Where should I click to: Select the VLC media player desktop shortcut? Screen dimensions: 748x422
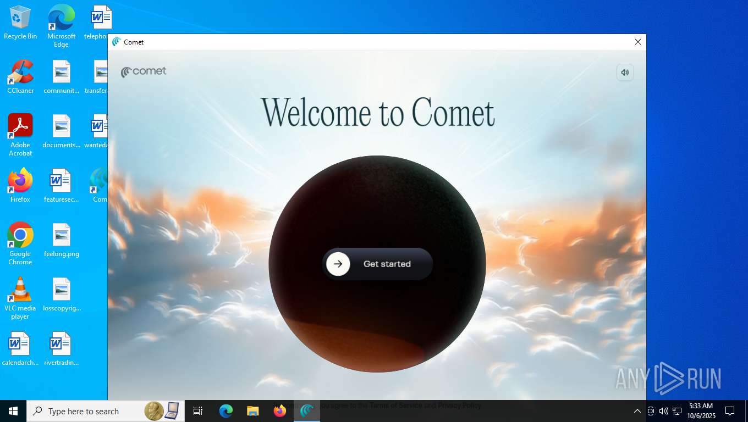(x=20, y=298)
